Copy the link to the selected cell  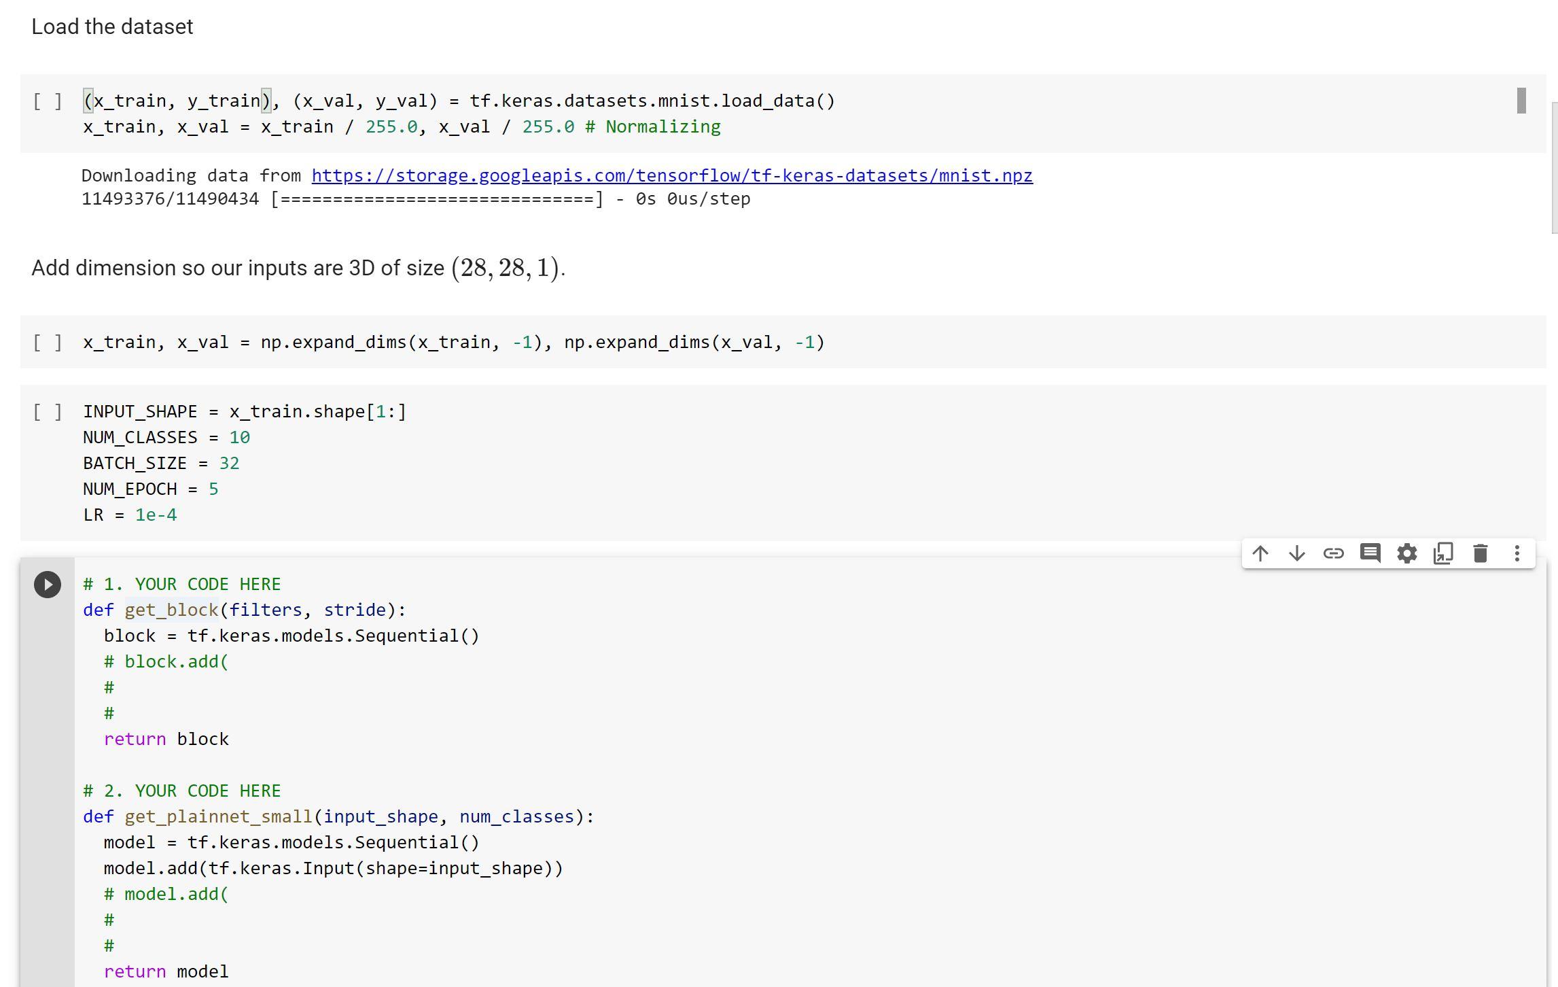click(1334, 553)
